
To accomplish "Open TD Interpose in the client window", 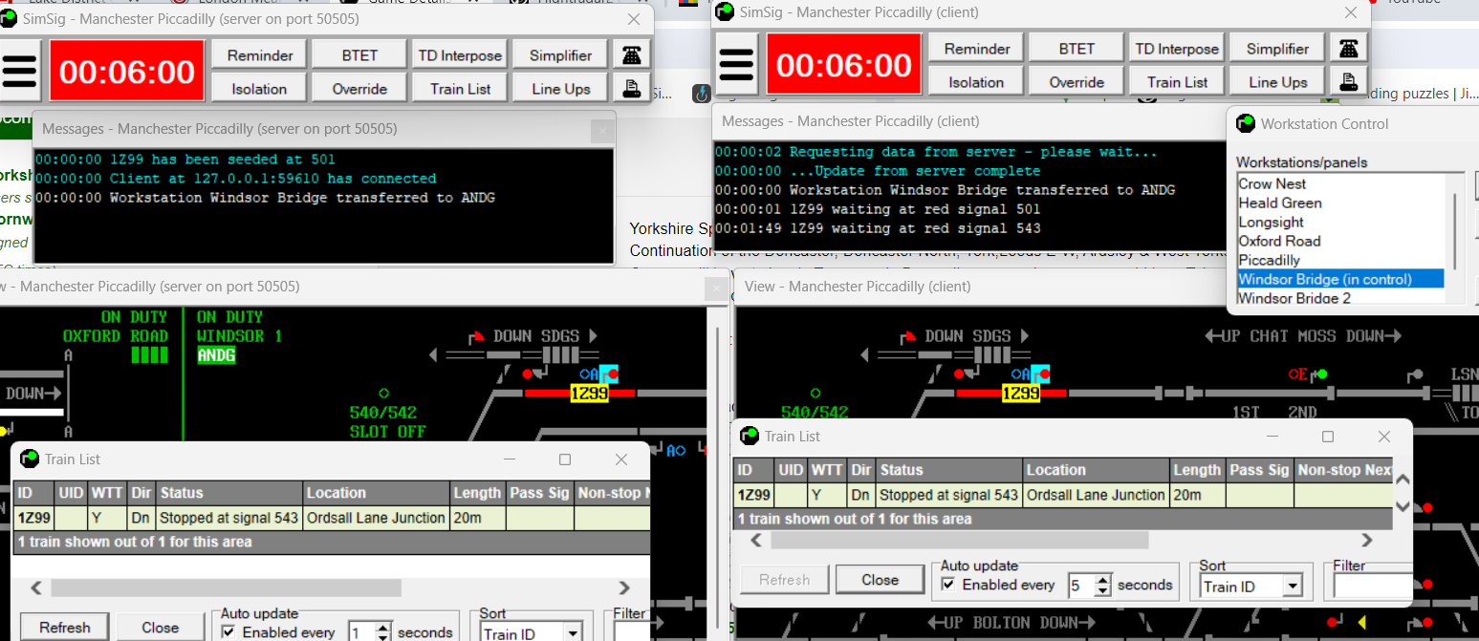I will [x=1177, y=49].
